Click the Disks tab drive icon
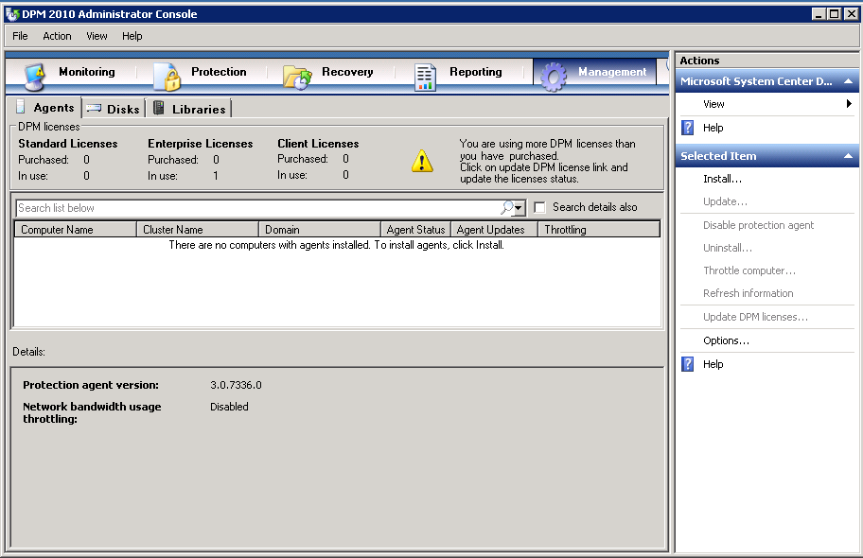The height and width of the screenshot is (558, 863). click(x=94, y=108)
